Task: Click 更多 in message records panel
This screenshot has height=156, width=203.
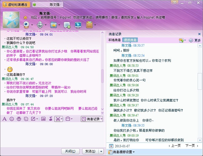Action: pyautogui.click(x=198, y=40)
